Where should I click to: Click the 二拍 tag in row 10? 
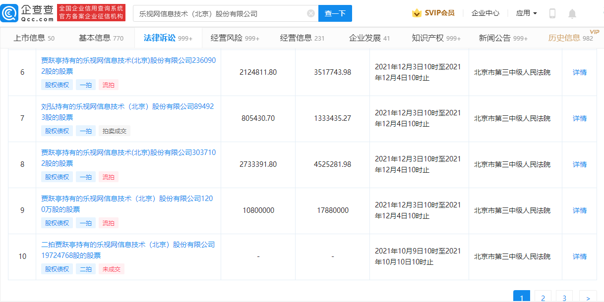[x=85, y=269]
